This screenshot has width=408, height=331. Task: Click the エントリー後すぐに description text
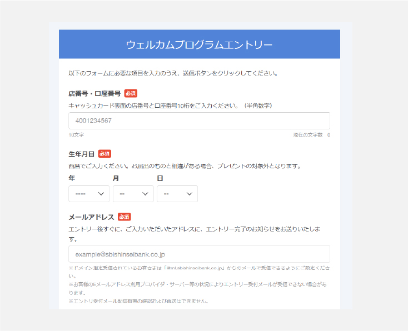(x=195, y=234)
